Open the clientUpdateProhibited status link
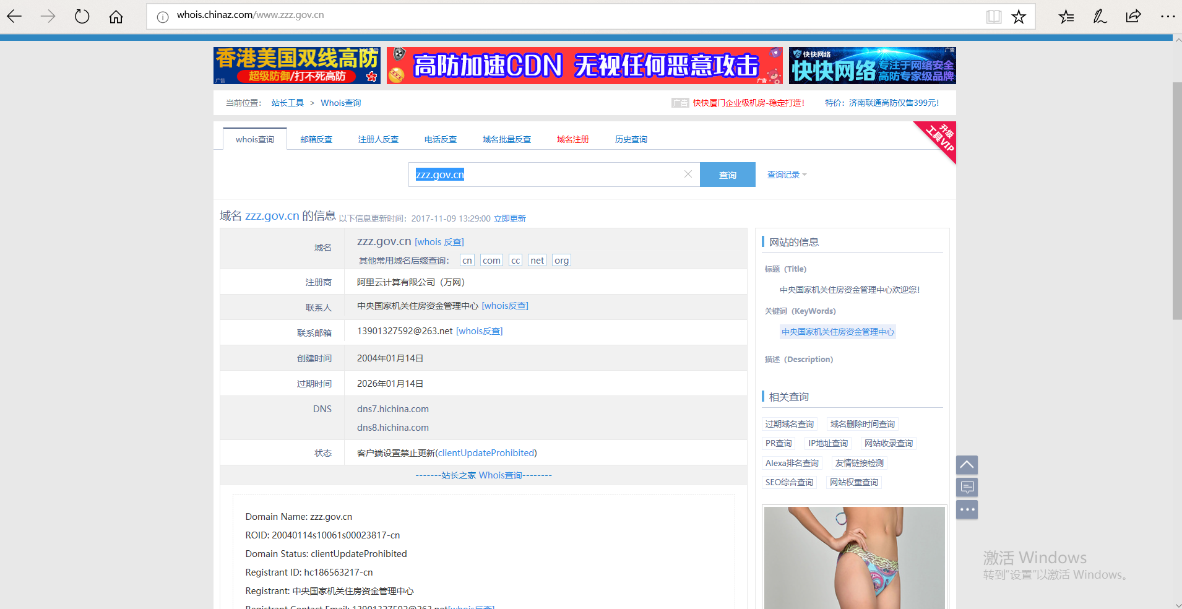 click(486, 453)
